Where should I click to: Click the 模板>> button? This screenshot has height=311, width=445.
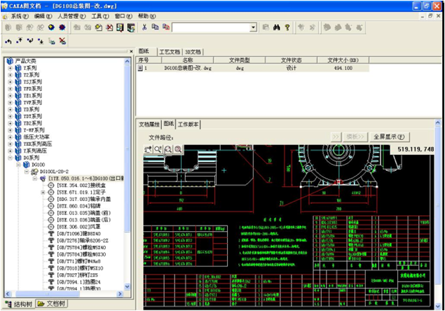click(x=355, y=137)
